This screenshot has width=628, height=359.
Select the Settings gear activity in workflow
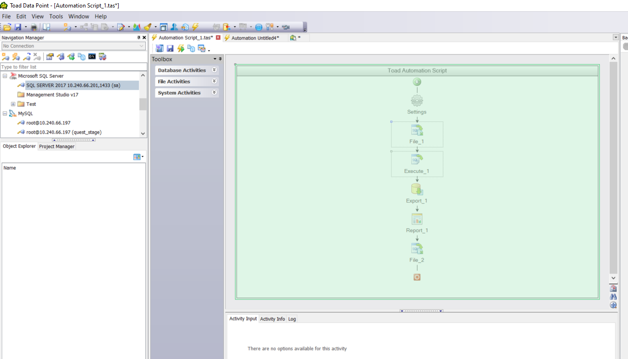click(x=417, y=105)
